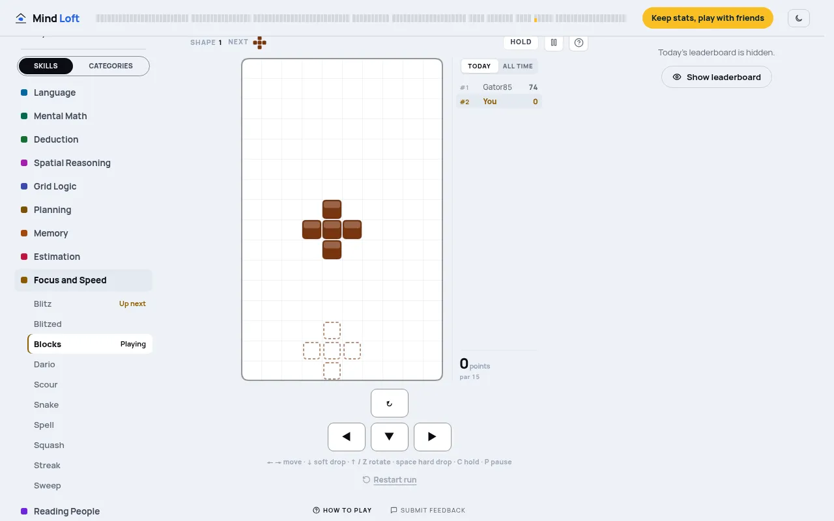Expand the Mental Math skill group

tap(83, 116)
